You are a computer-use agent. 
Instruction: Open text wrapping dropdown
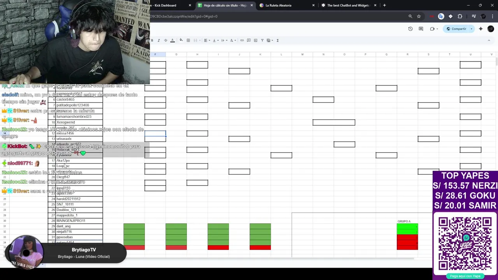point(224,40)
